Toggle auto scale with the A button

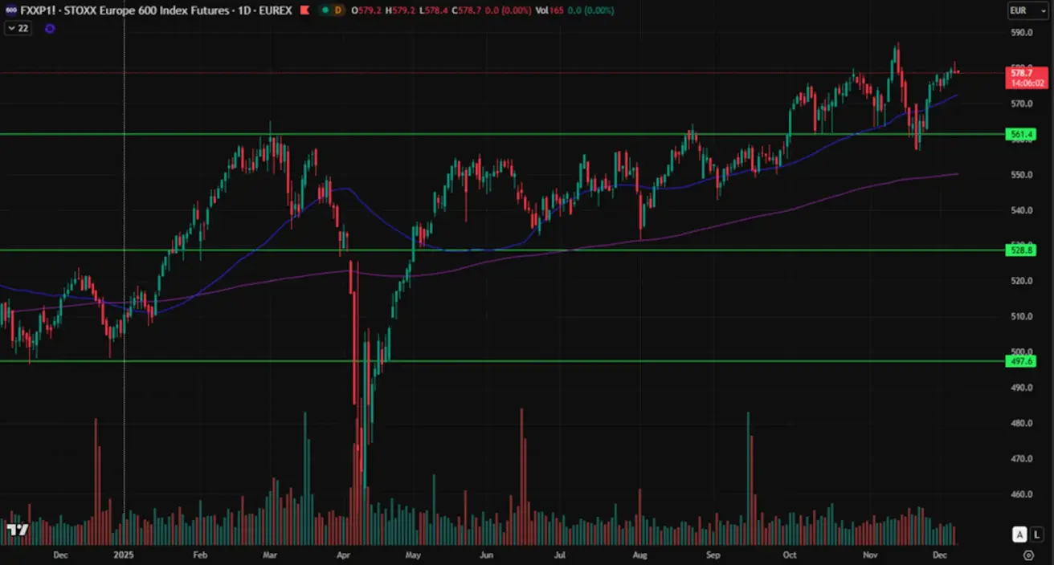(1019, 535)
